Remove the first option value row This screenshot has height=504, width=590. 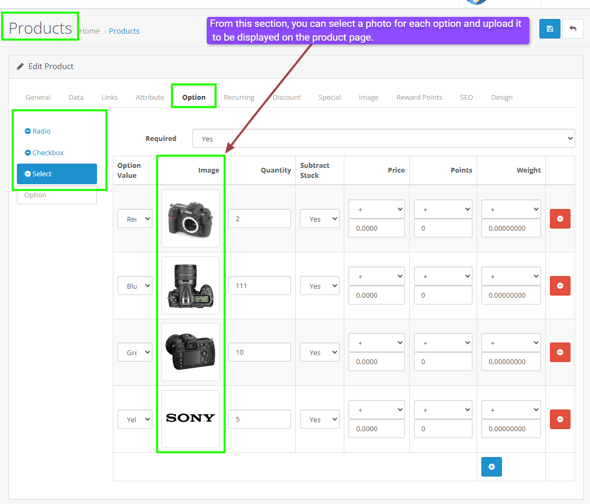(x=560, y=218)
